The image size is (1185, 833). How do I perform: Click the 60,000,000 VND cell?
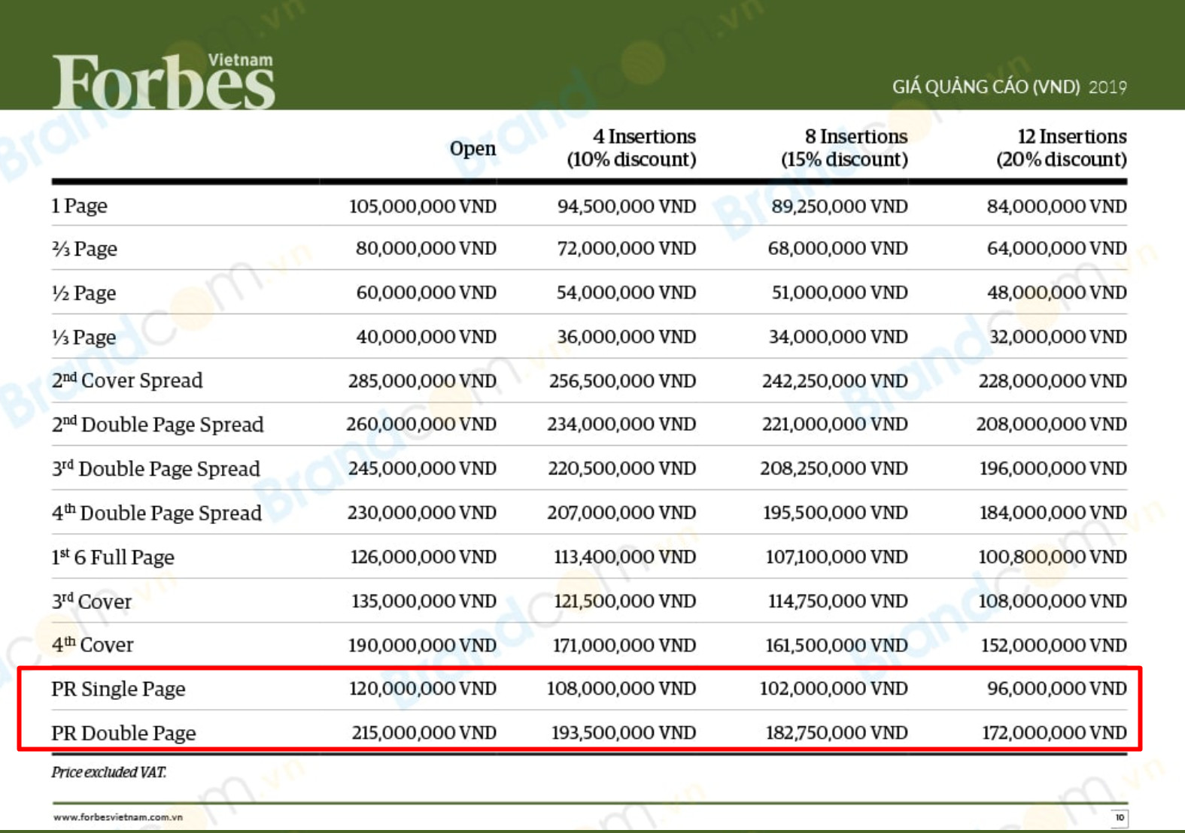coord(426,292)
